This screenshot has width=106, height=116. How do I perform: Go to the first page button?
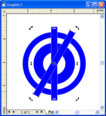(x=9, y=112)
